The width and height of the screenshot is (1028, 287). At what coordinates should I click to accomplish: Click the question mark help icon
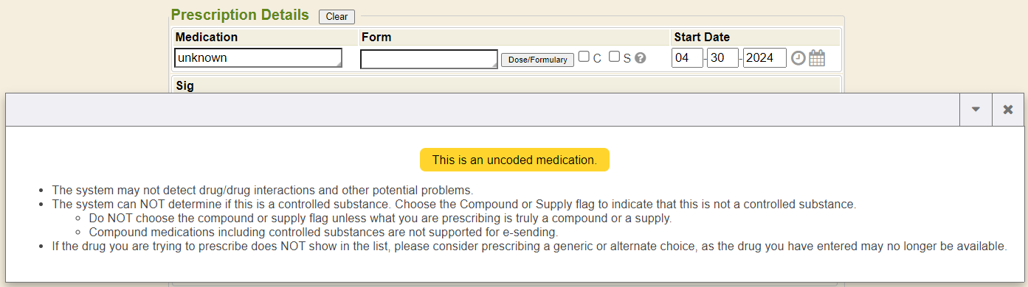point(641,58)
